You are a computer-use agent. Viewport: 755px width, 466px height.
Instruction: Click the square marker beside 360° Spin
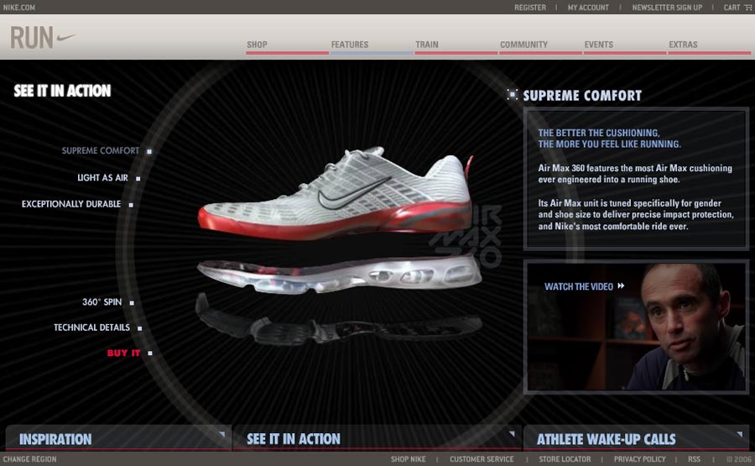point(132,302)
